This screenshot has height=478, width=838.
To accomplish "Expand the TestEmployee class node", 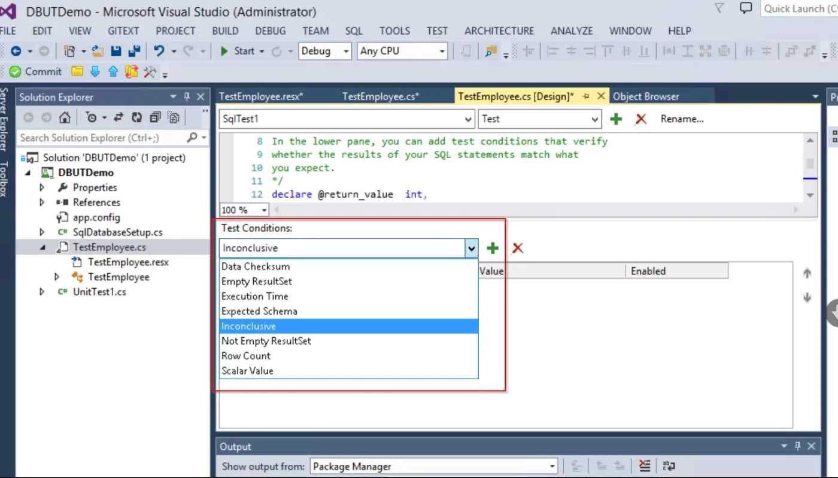I will pyautogui.click(x=57, y=277).
